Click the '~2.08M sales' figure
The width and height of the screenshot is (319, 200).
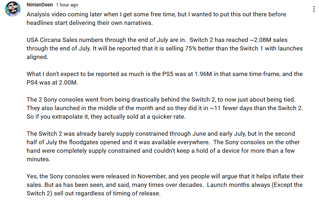click(x=269, y=40)
